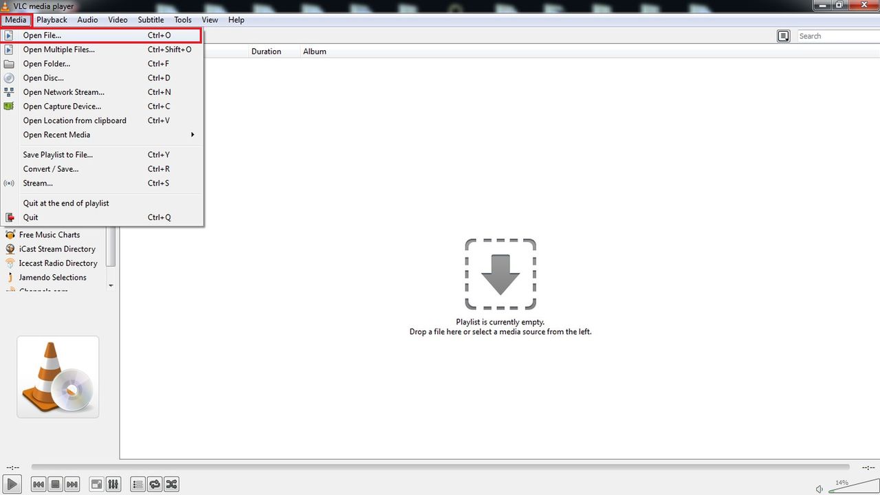
Task: Adjust the volume slider at 14%
Action: [x=853, y=486]
